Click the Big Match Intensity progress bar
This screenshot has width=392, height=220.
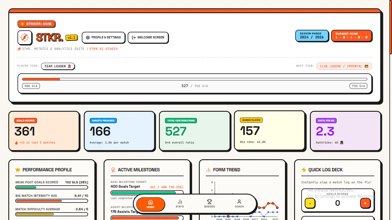(52, 201)
